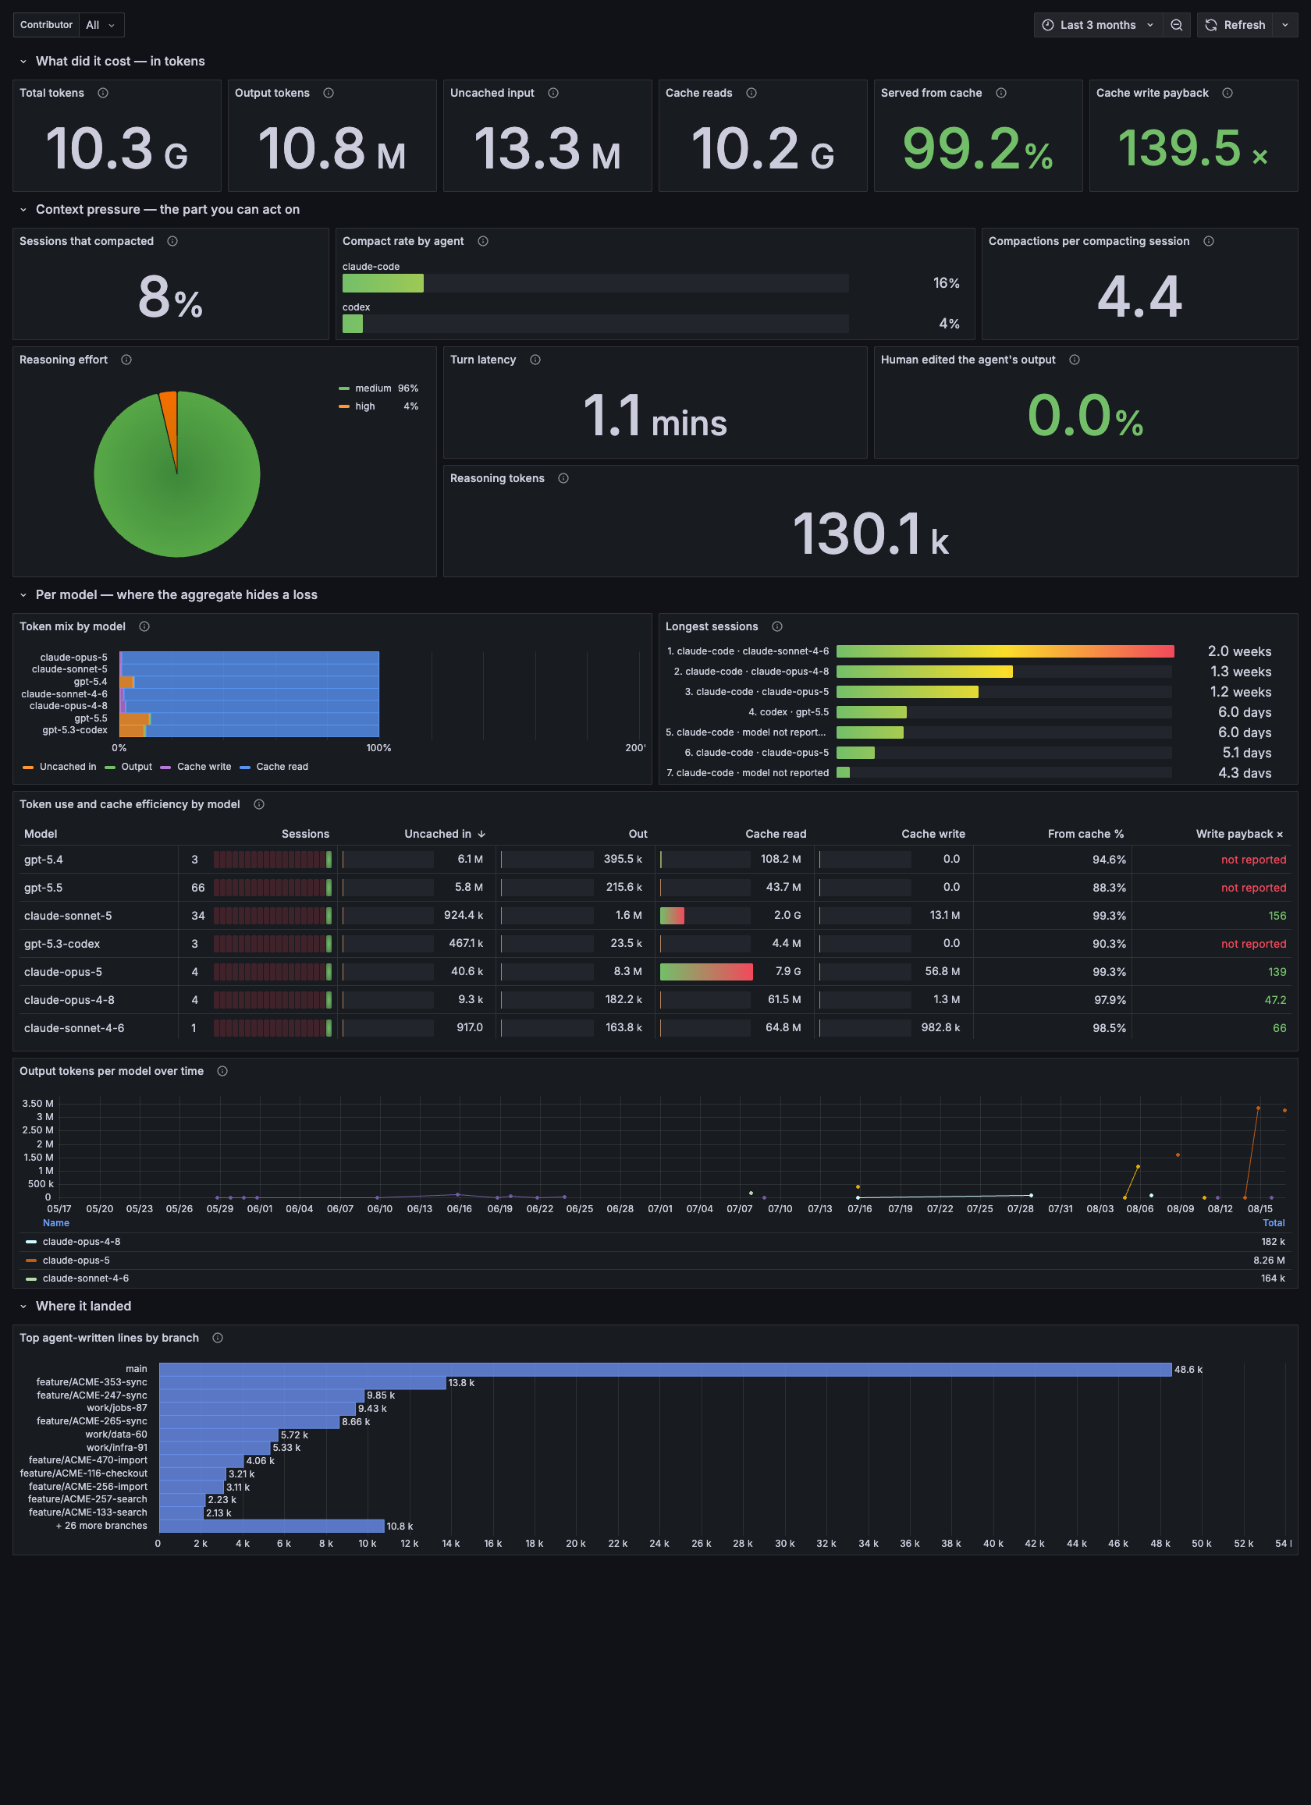Click the main branch bar in chart
1311x1805 pixels.
666,1370
